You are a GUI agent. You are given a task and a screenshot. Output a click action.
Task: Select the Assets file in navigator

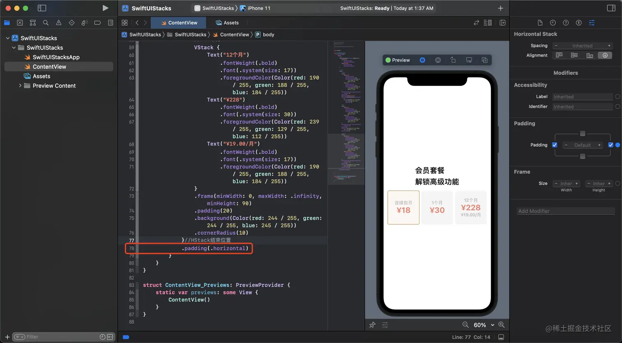tap(41, 76)
